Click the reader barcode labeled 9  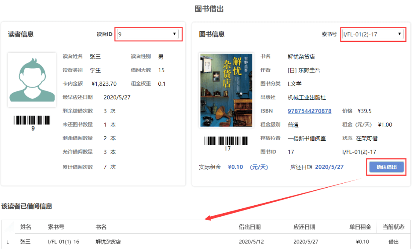click(32, 120)
